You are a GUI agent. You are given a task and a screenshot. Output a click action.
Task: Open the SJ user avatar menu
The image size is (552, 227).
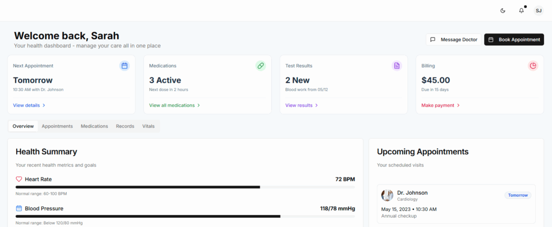(538, 10)
